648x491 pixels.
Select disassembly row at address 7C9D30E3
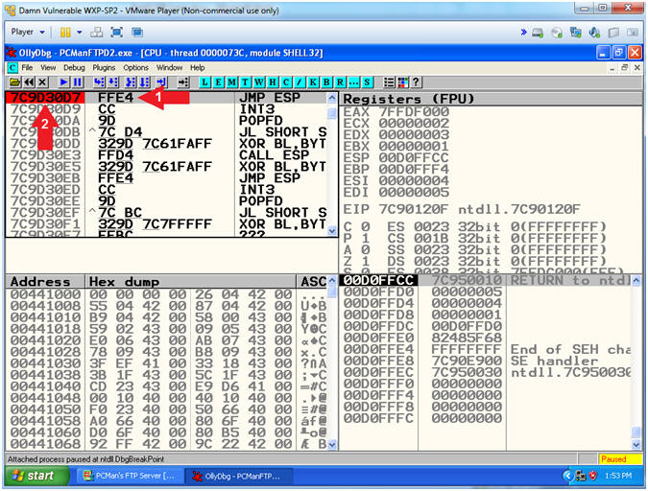click(166, 155)
